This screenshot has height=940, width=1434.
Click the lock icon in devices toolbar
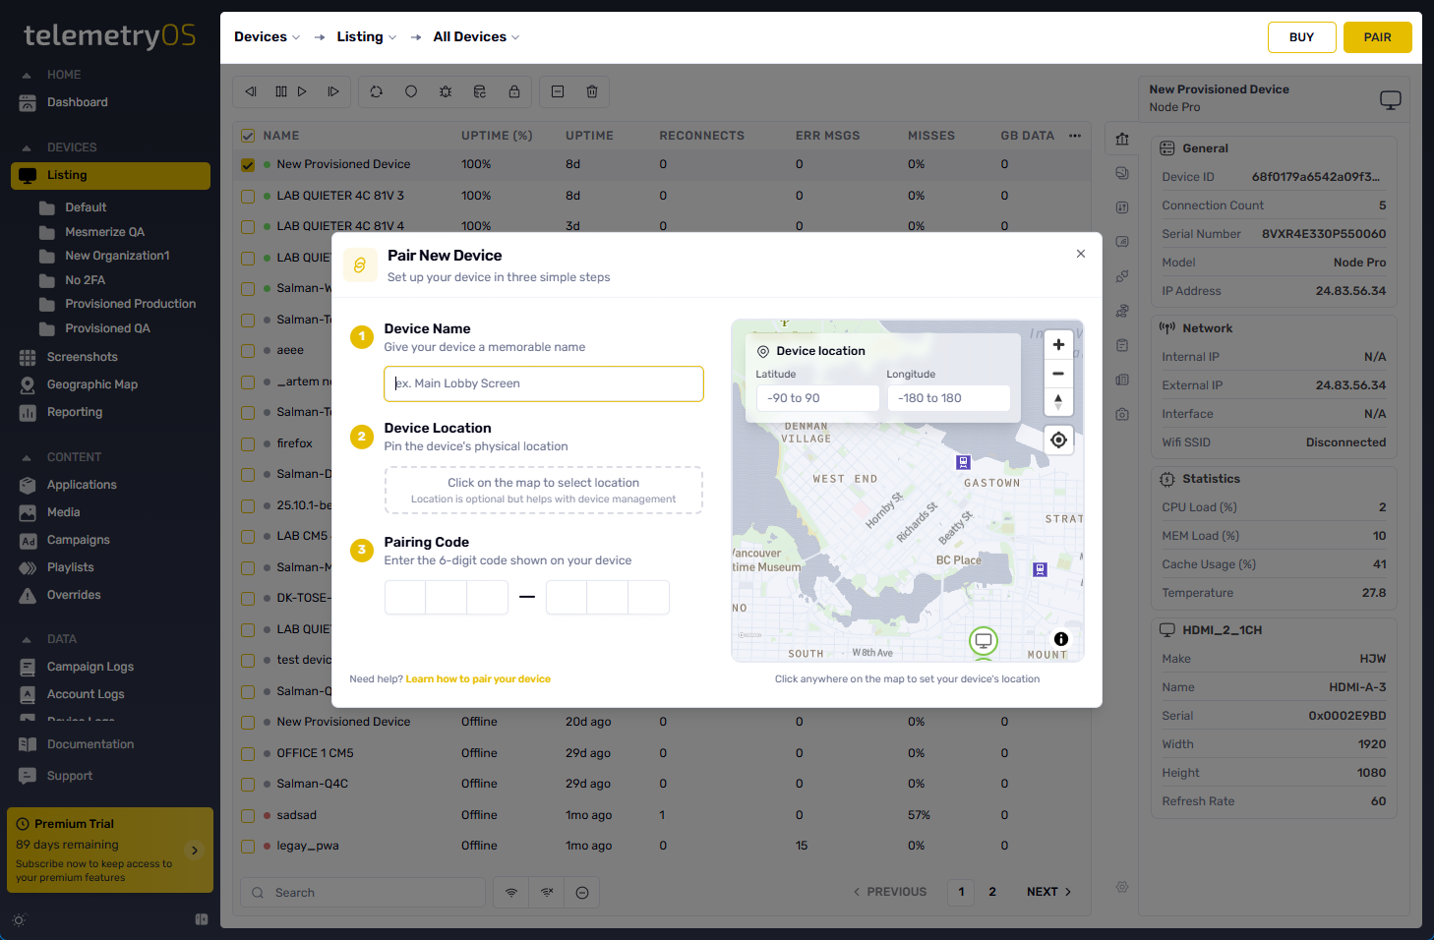[x=514, y=91]
